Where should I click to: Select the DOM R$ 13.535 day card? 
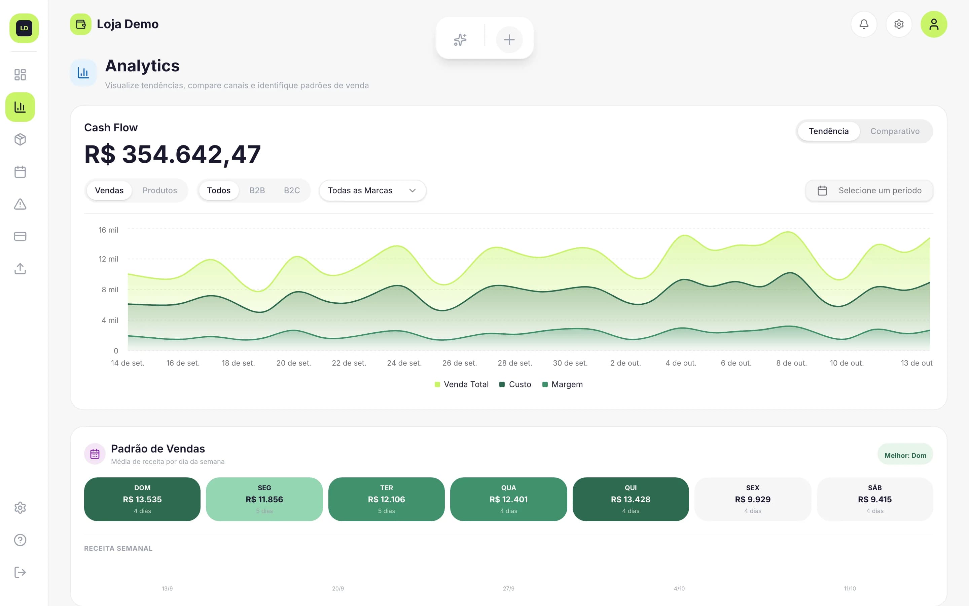pos(142,499)
